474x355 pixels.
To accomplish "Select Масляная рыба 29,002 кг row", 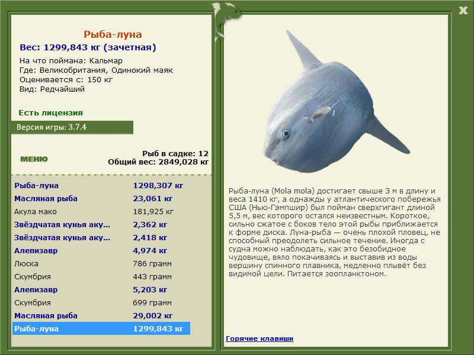I will (101, 315).
